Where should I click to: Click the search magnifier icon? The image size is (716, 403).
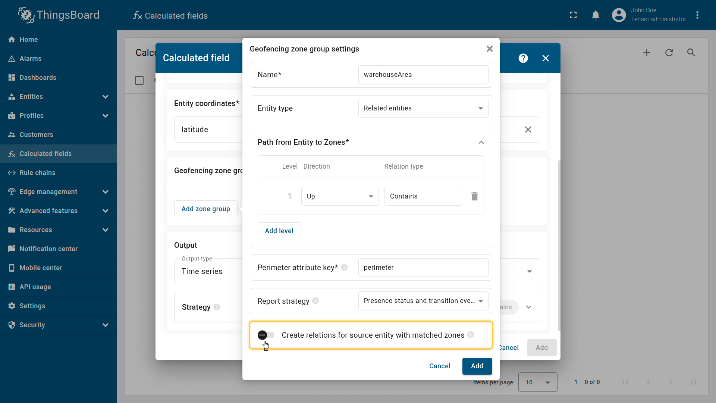click(691, 53)
